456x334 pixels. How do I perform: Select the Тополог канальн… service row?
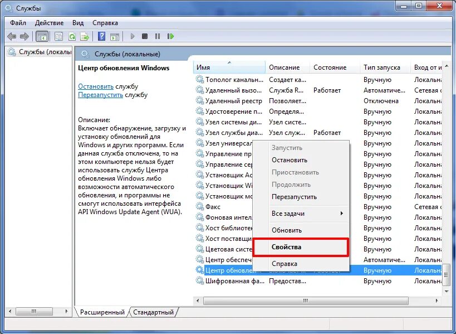coord(318,79)
